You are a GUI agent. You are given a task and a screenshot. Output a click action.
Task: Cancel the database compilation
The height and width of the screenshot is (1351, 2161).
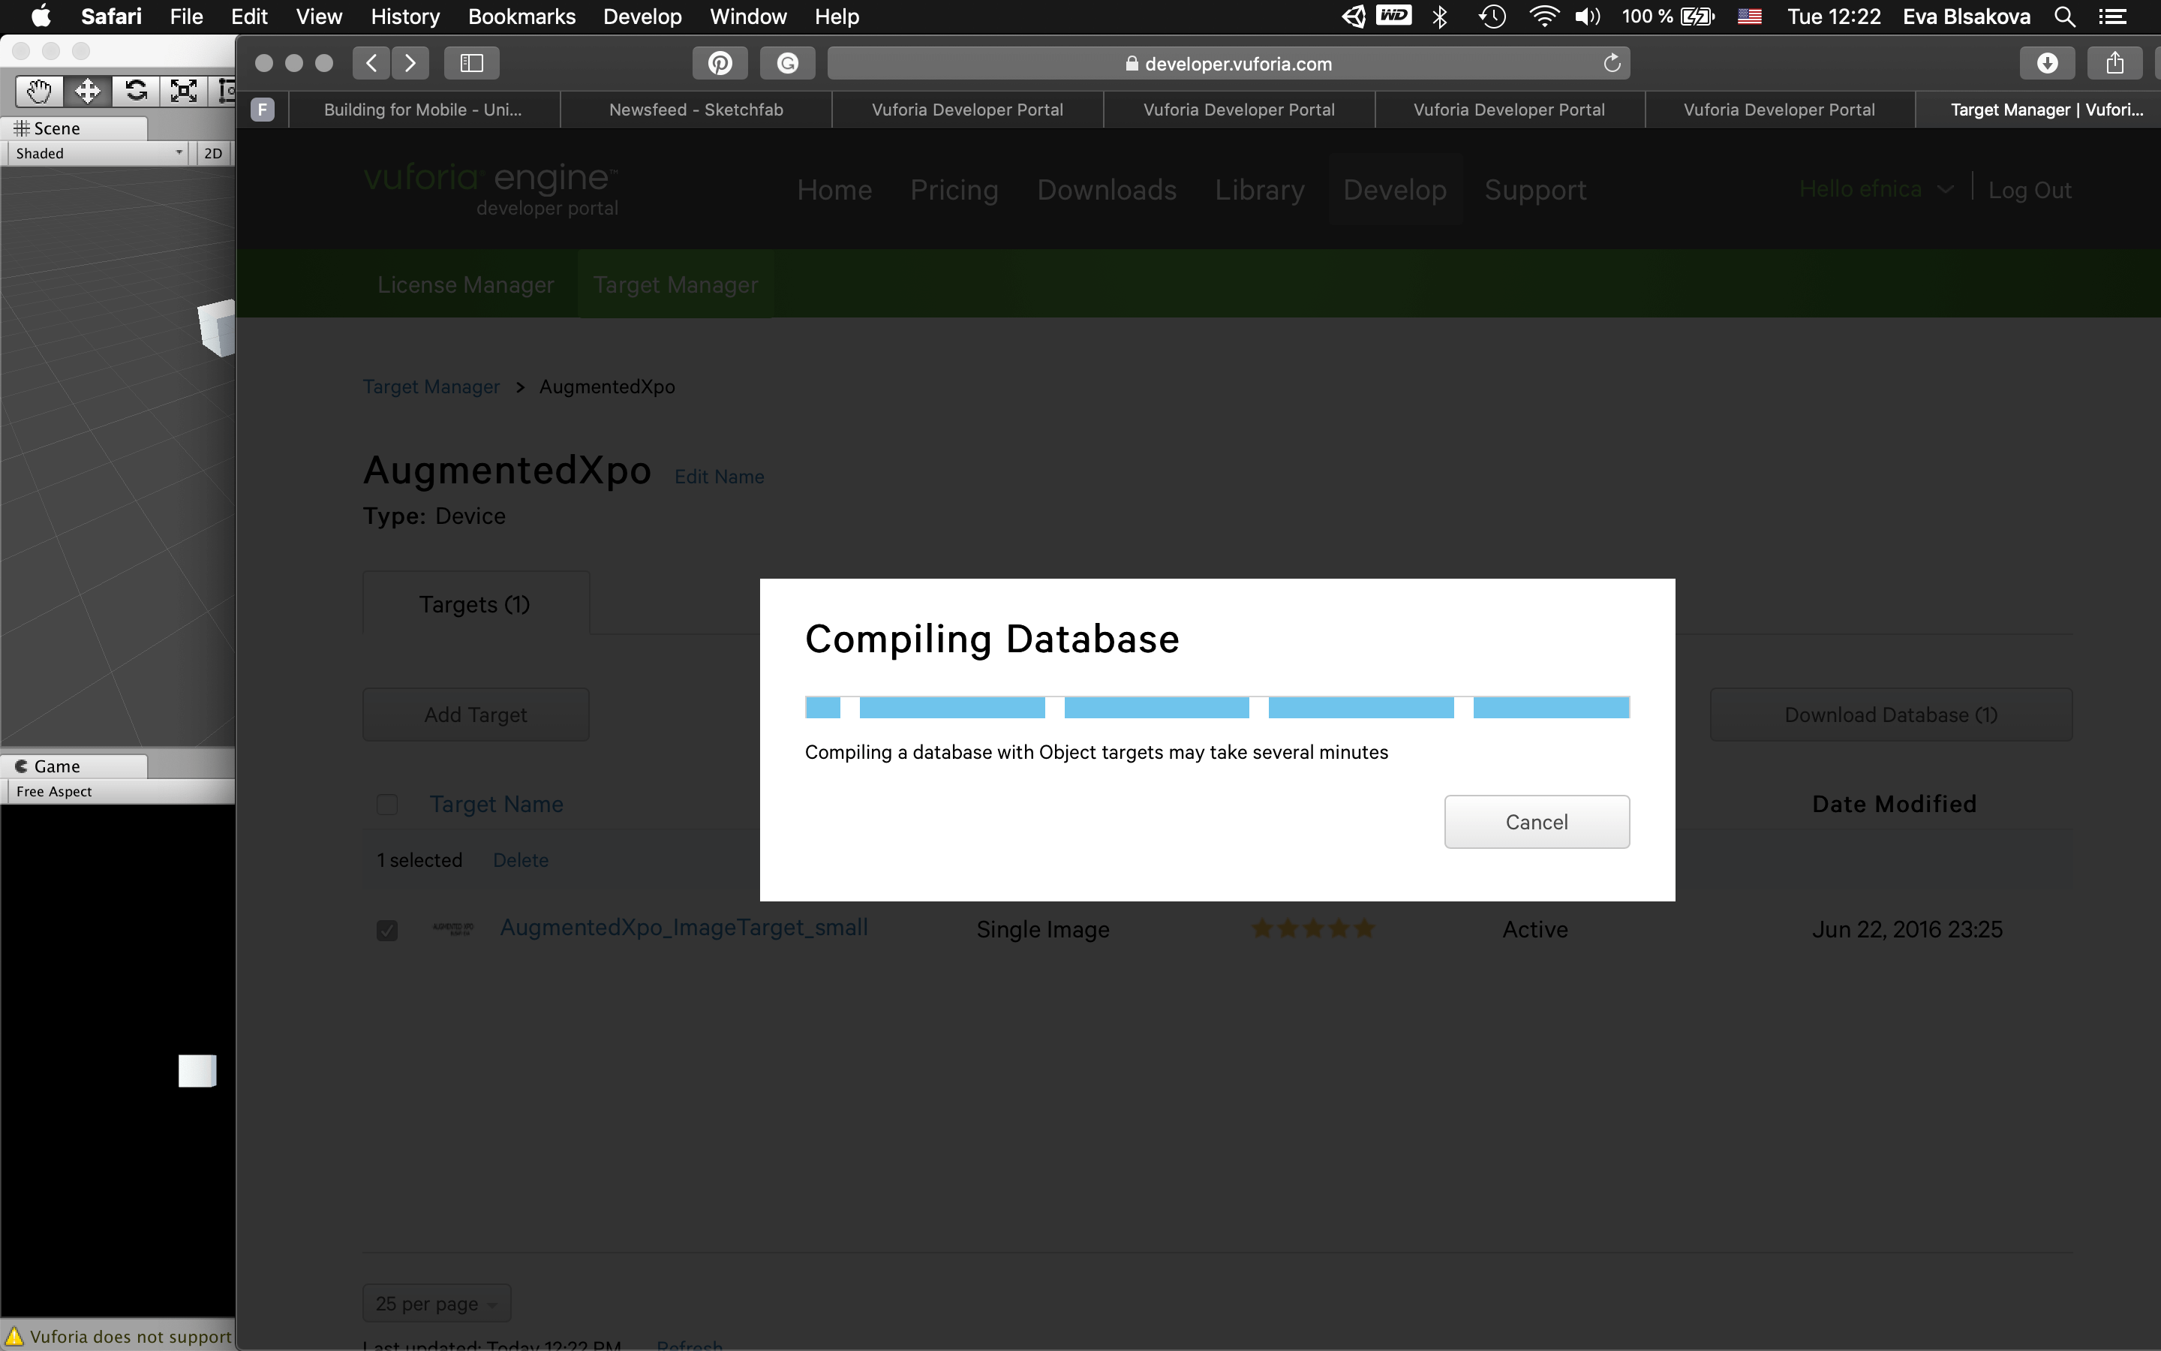coord(1536,822)
